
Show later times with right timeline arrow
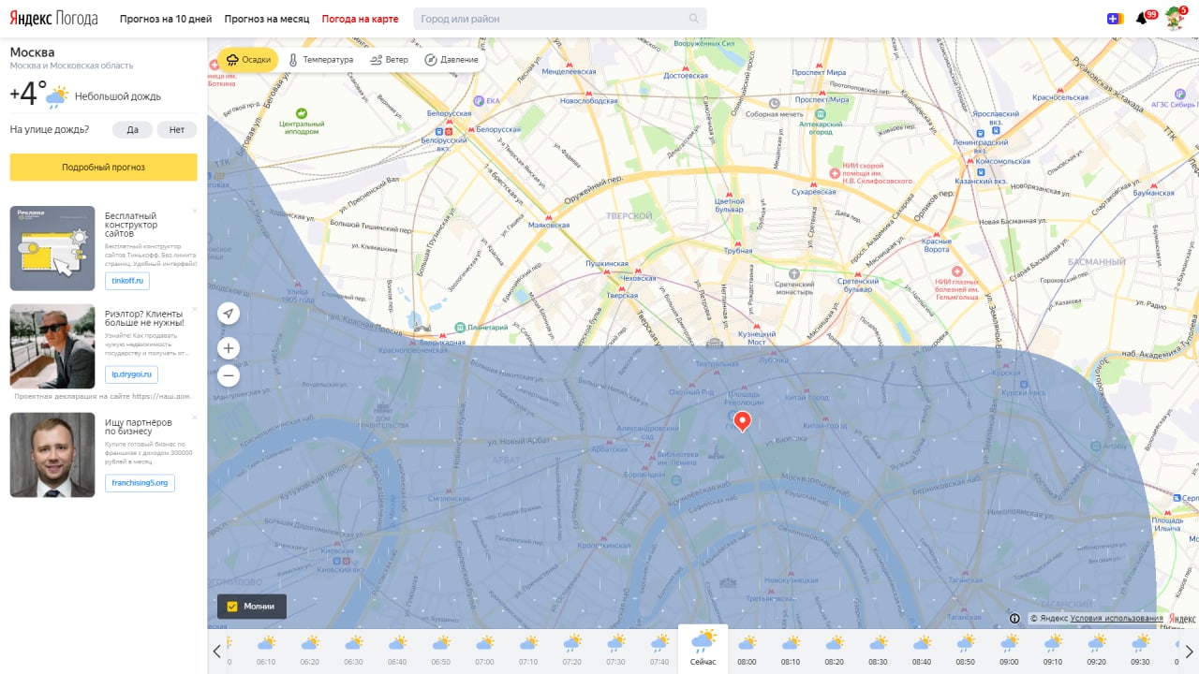point(1189,652)
